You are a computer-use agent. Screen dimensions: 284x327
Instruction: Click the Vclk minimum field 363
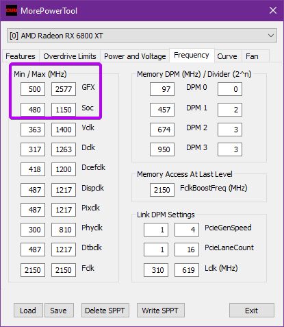tap(33, 130)
